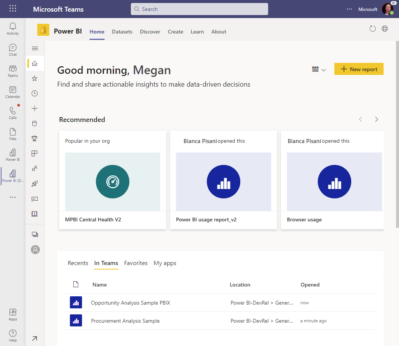This screenshot has width=399, height=346.
Task: Click the refresh icon near the top right
Action: [x=372, y=28]
